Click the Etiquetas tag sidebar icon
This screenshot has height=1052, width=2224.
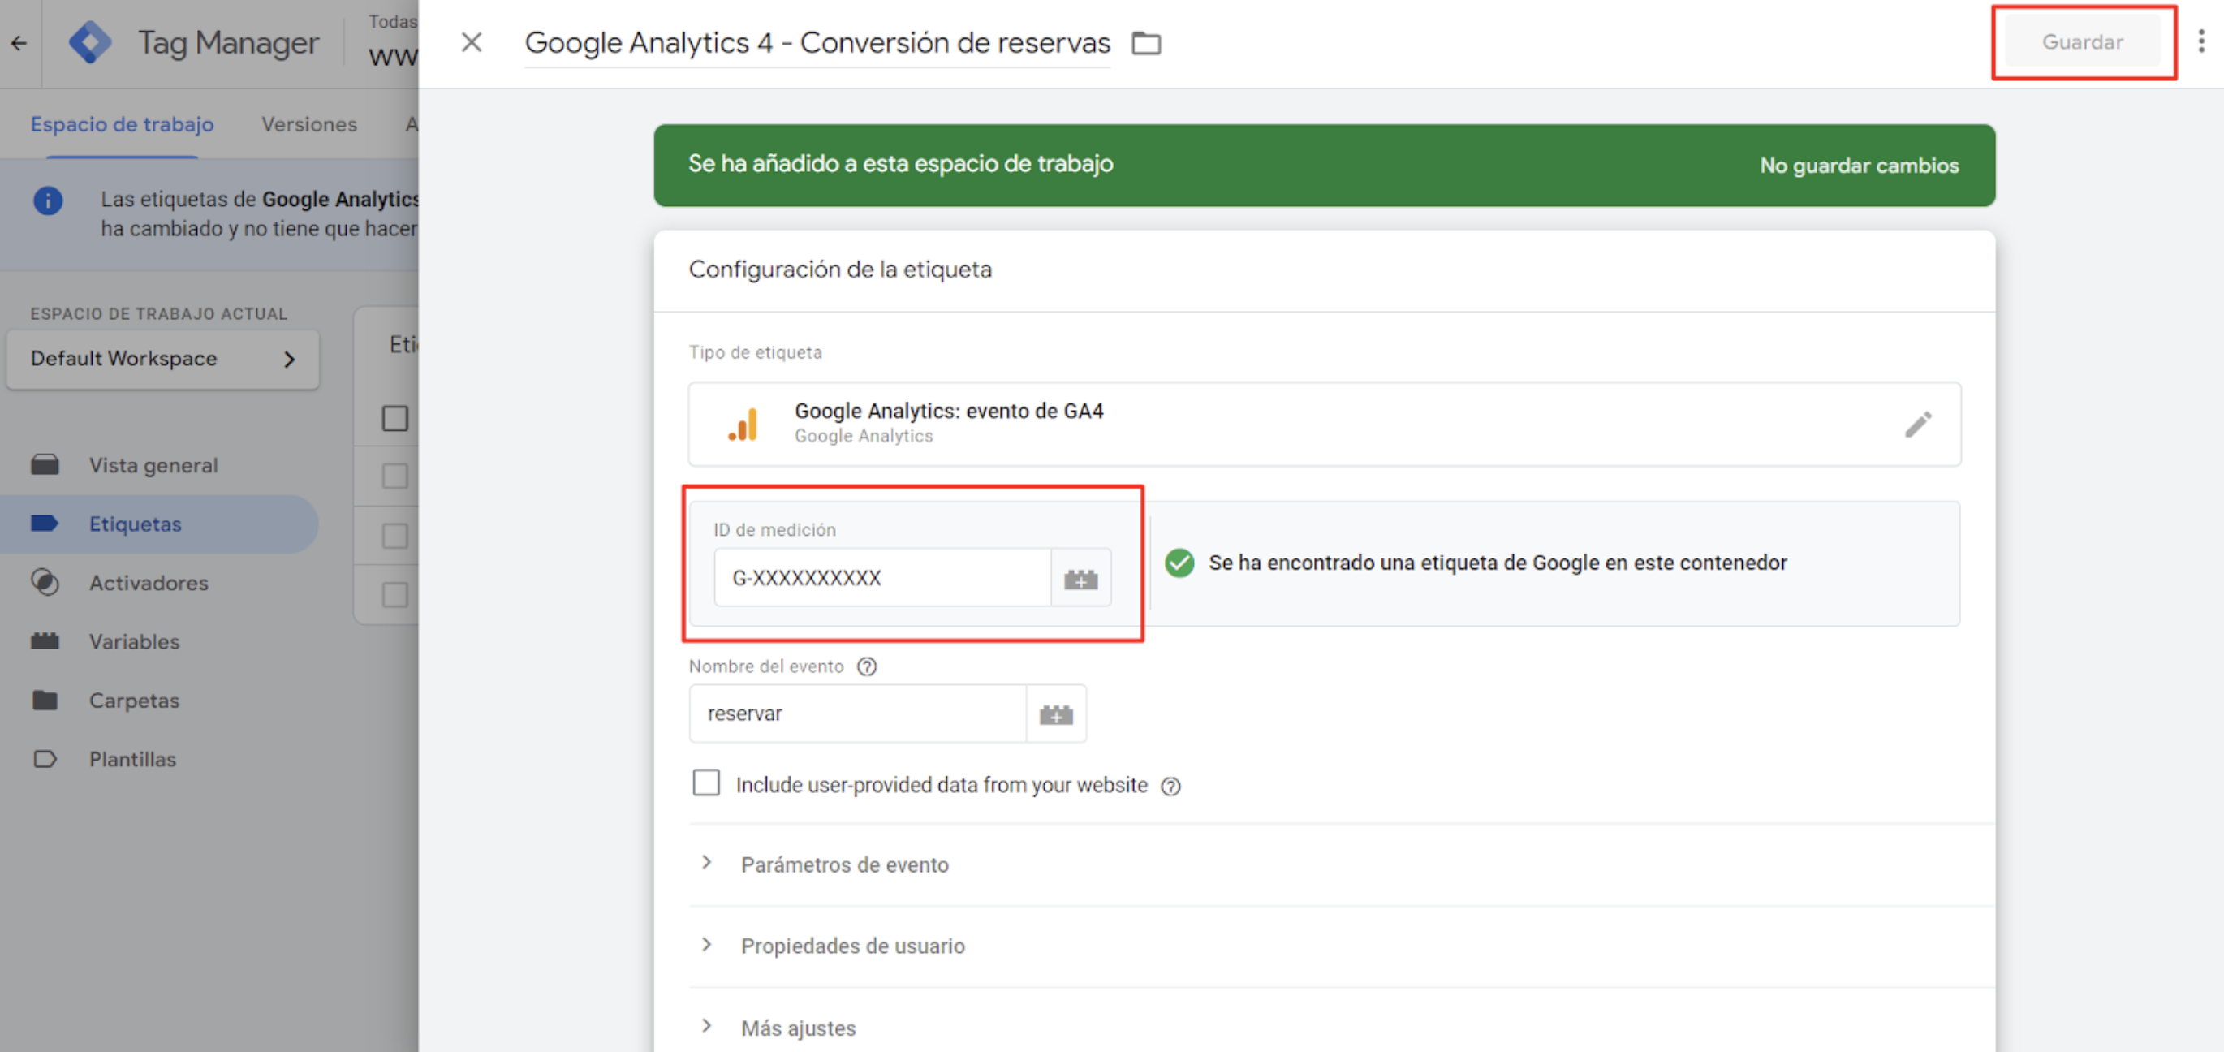45,524
